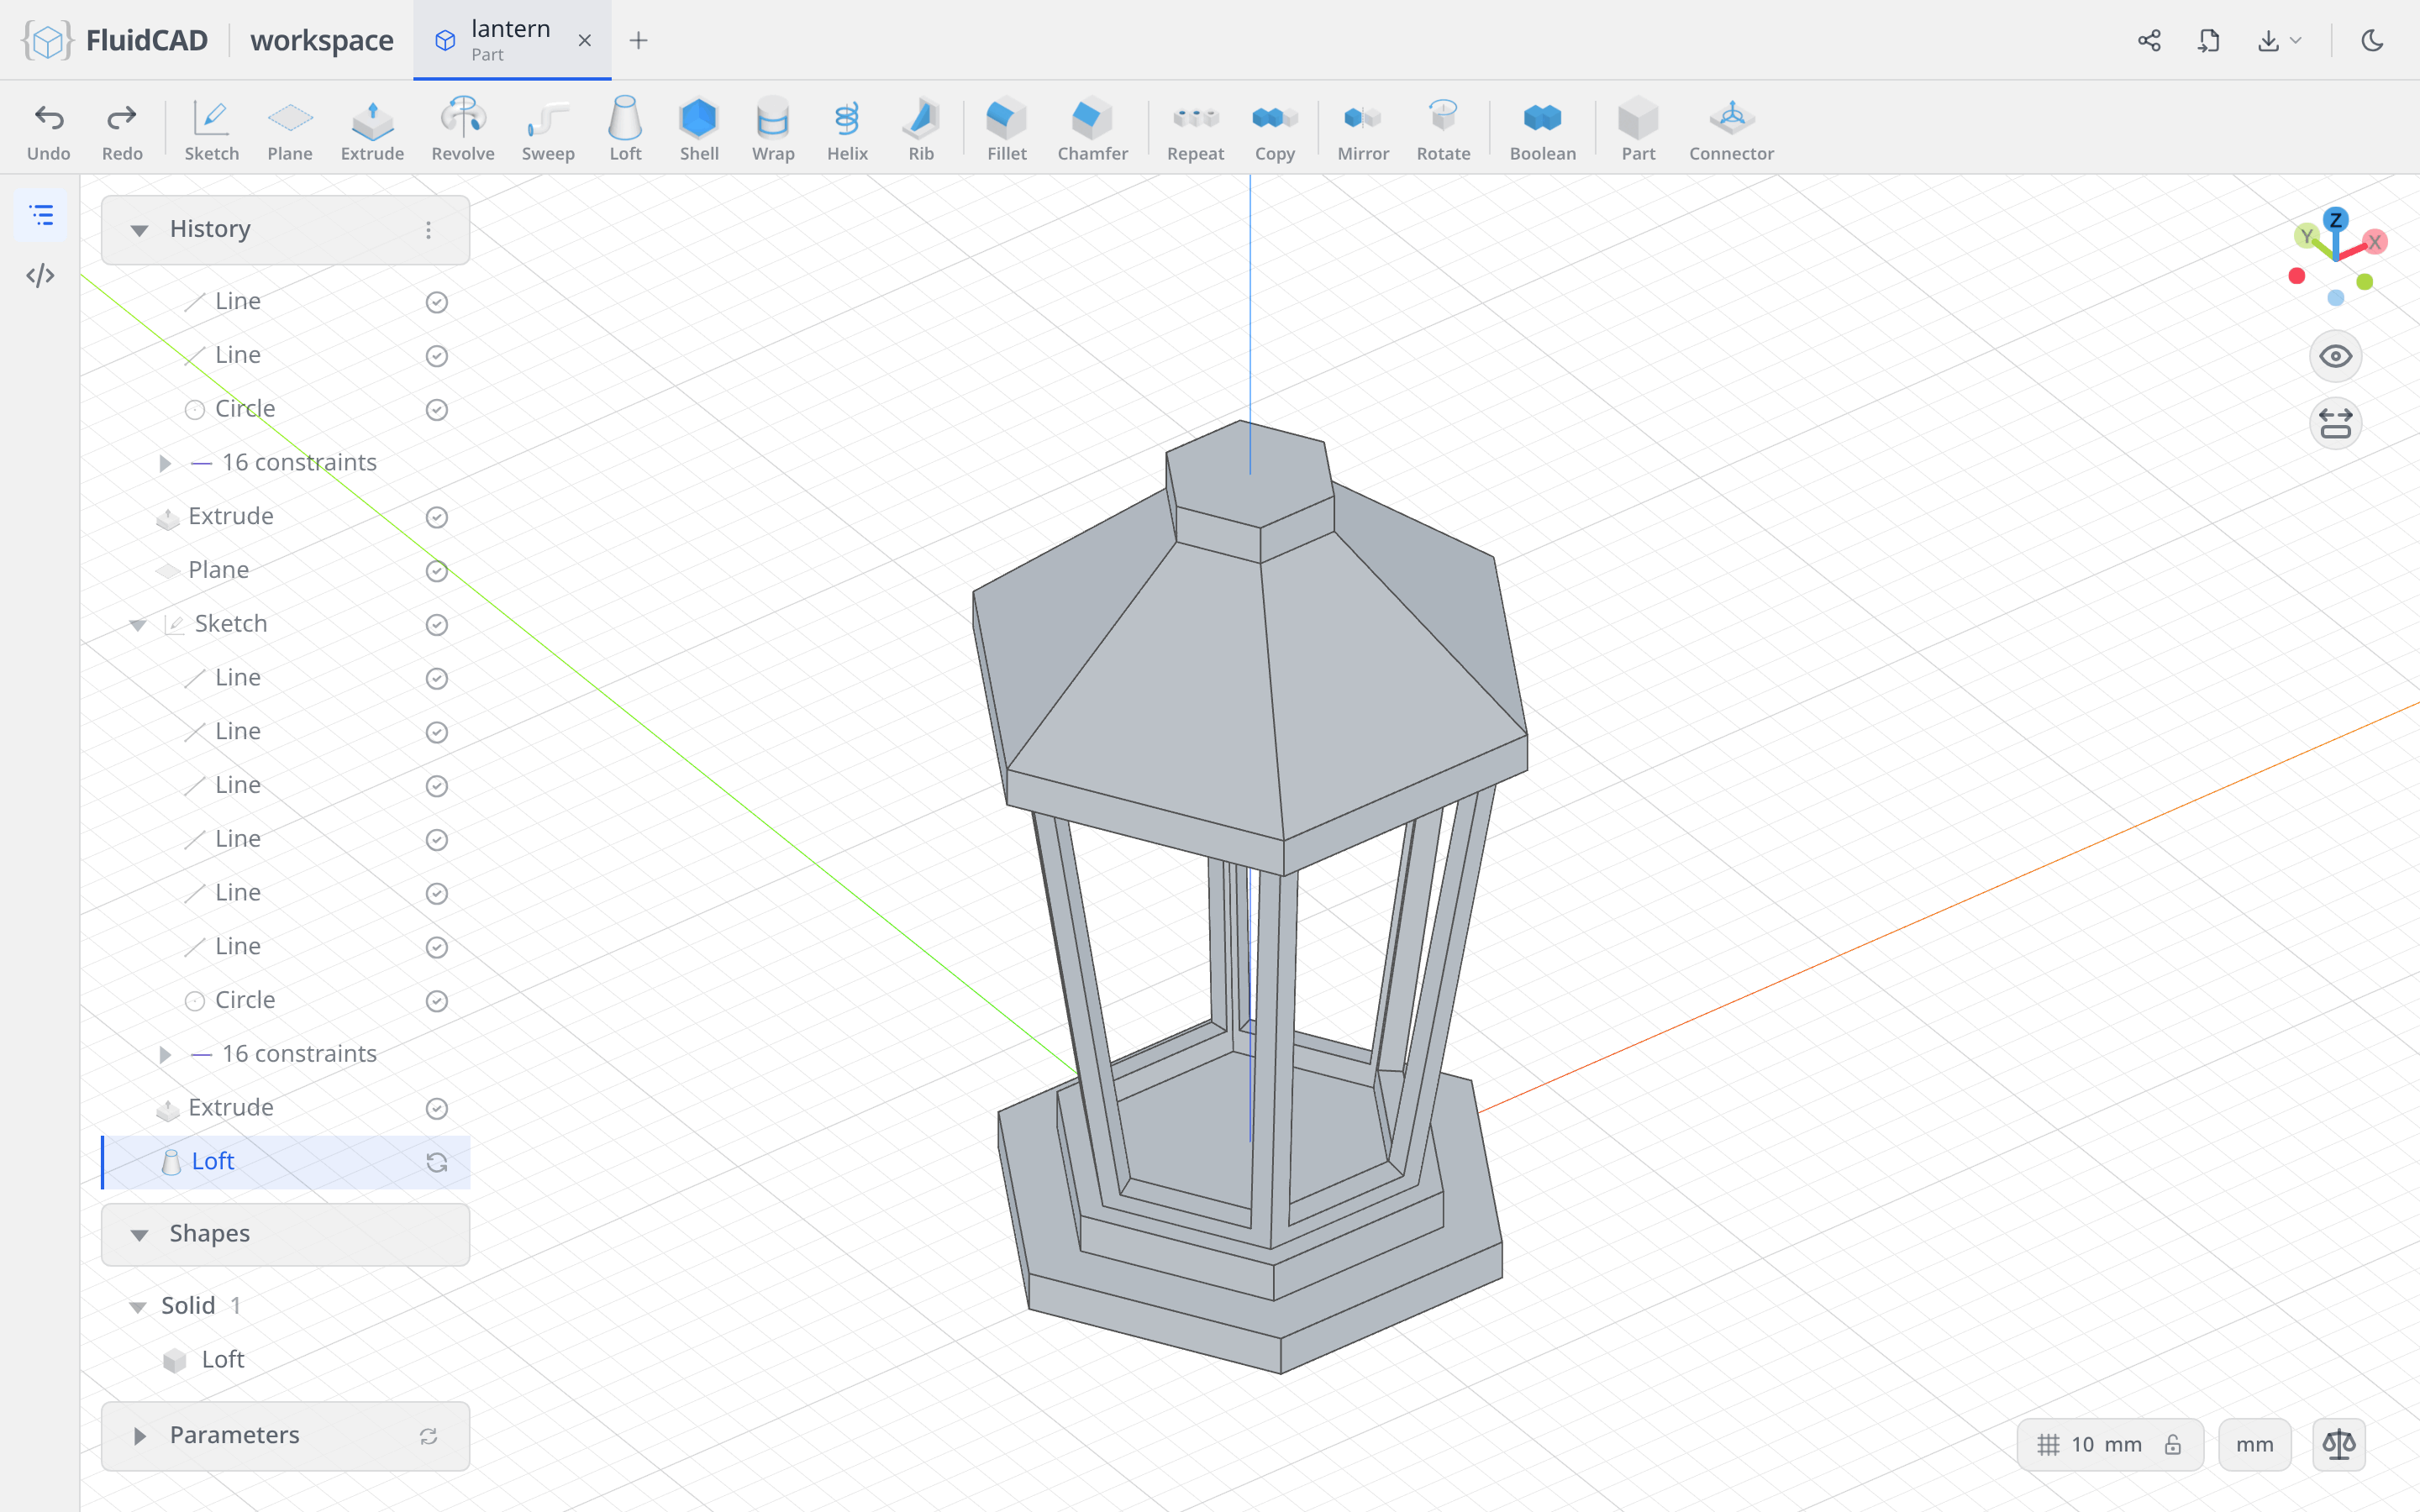Undo the last action
The width and height of the screenshot is (2420, 1512).
coord(49,130)
